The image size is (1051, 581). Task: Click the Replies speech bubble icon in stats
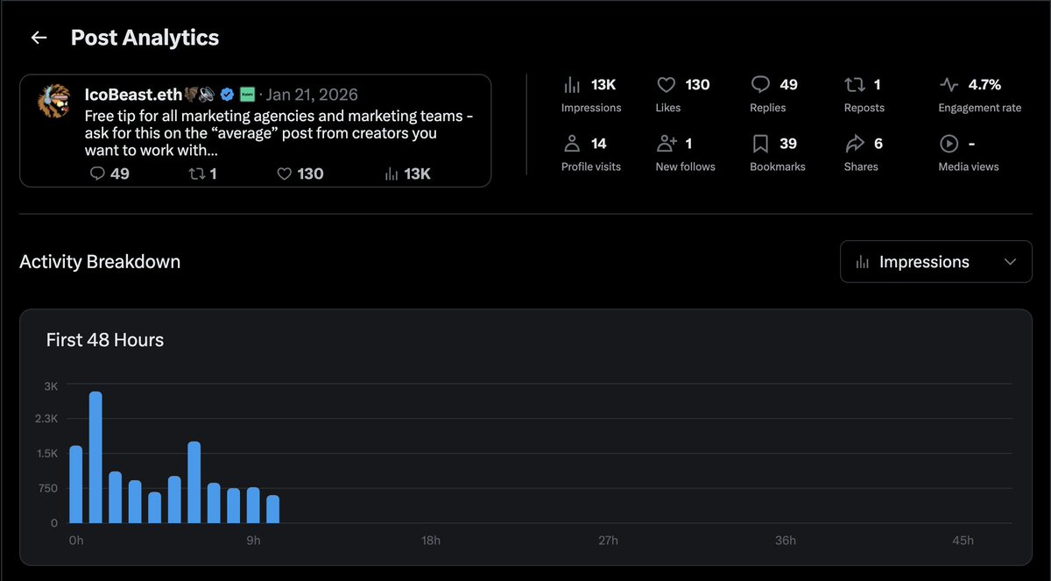point(760,85)
